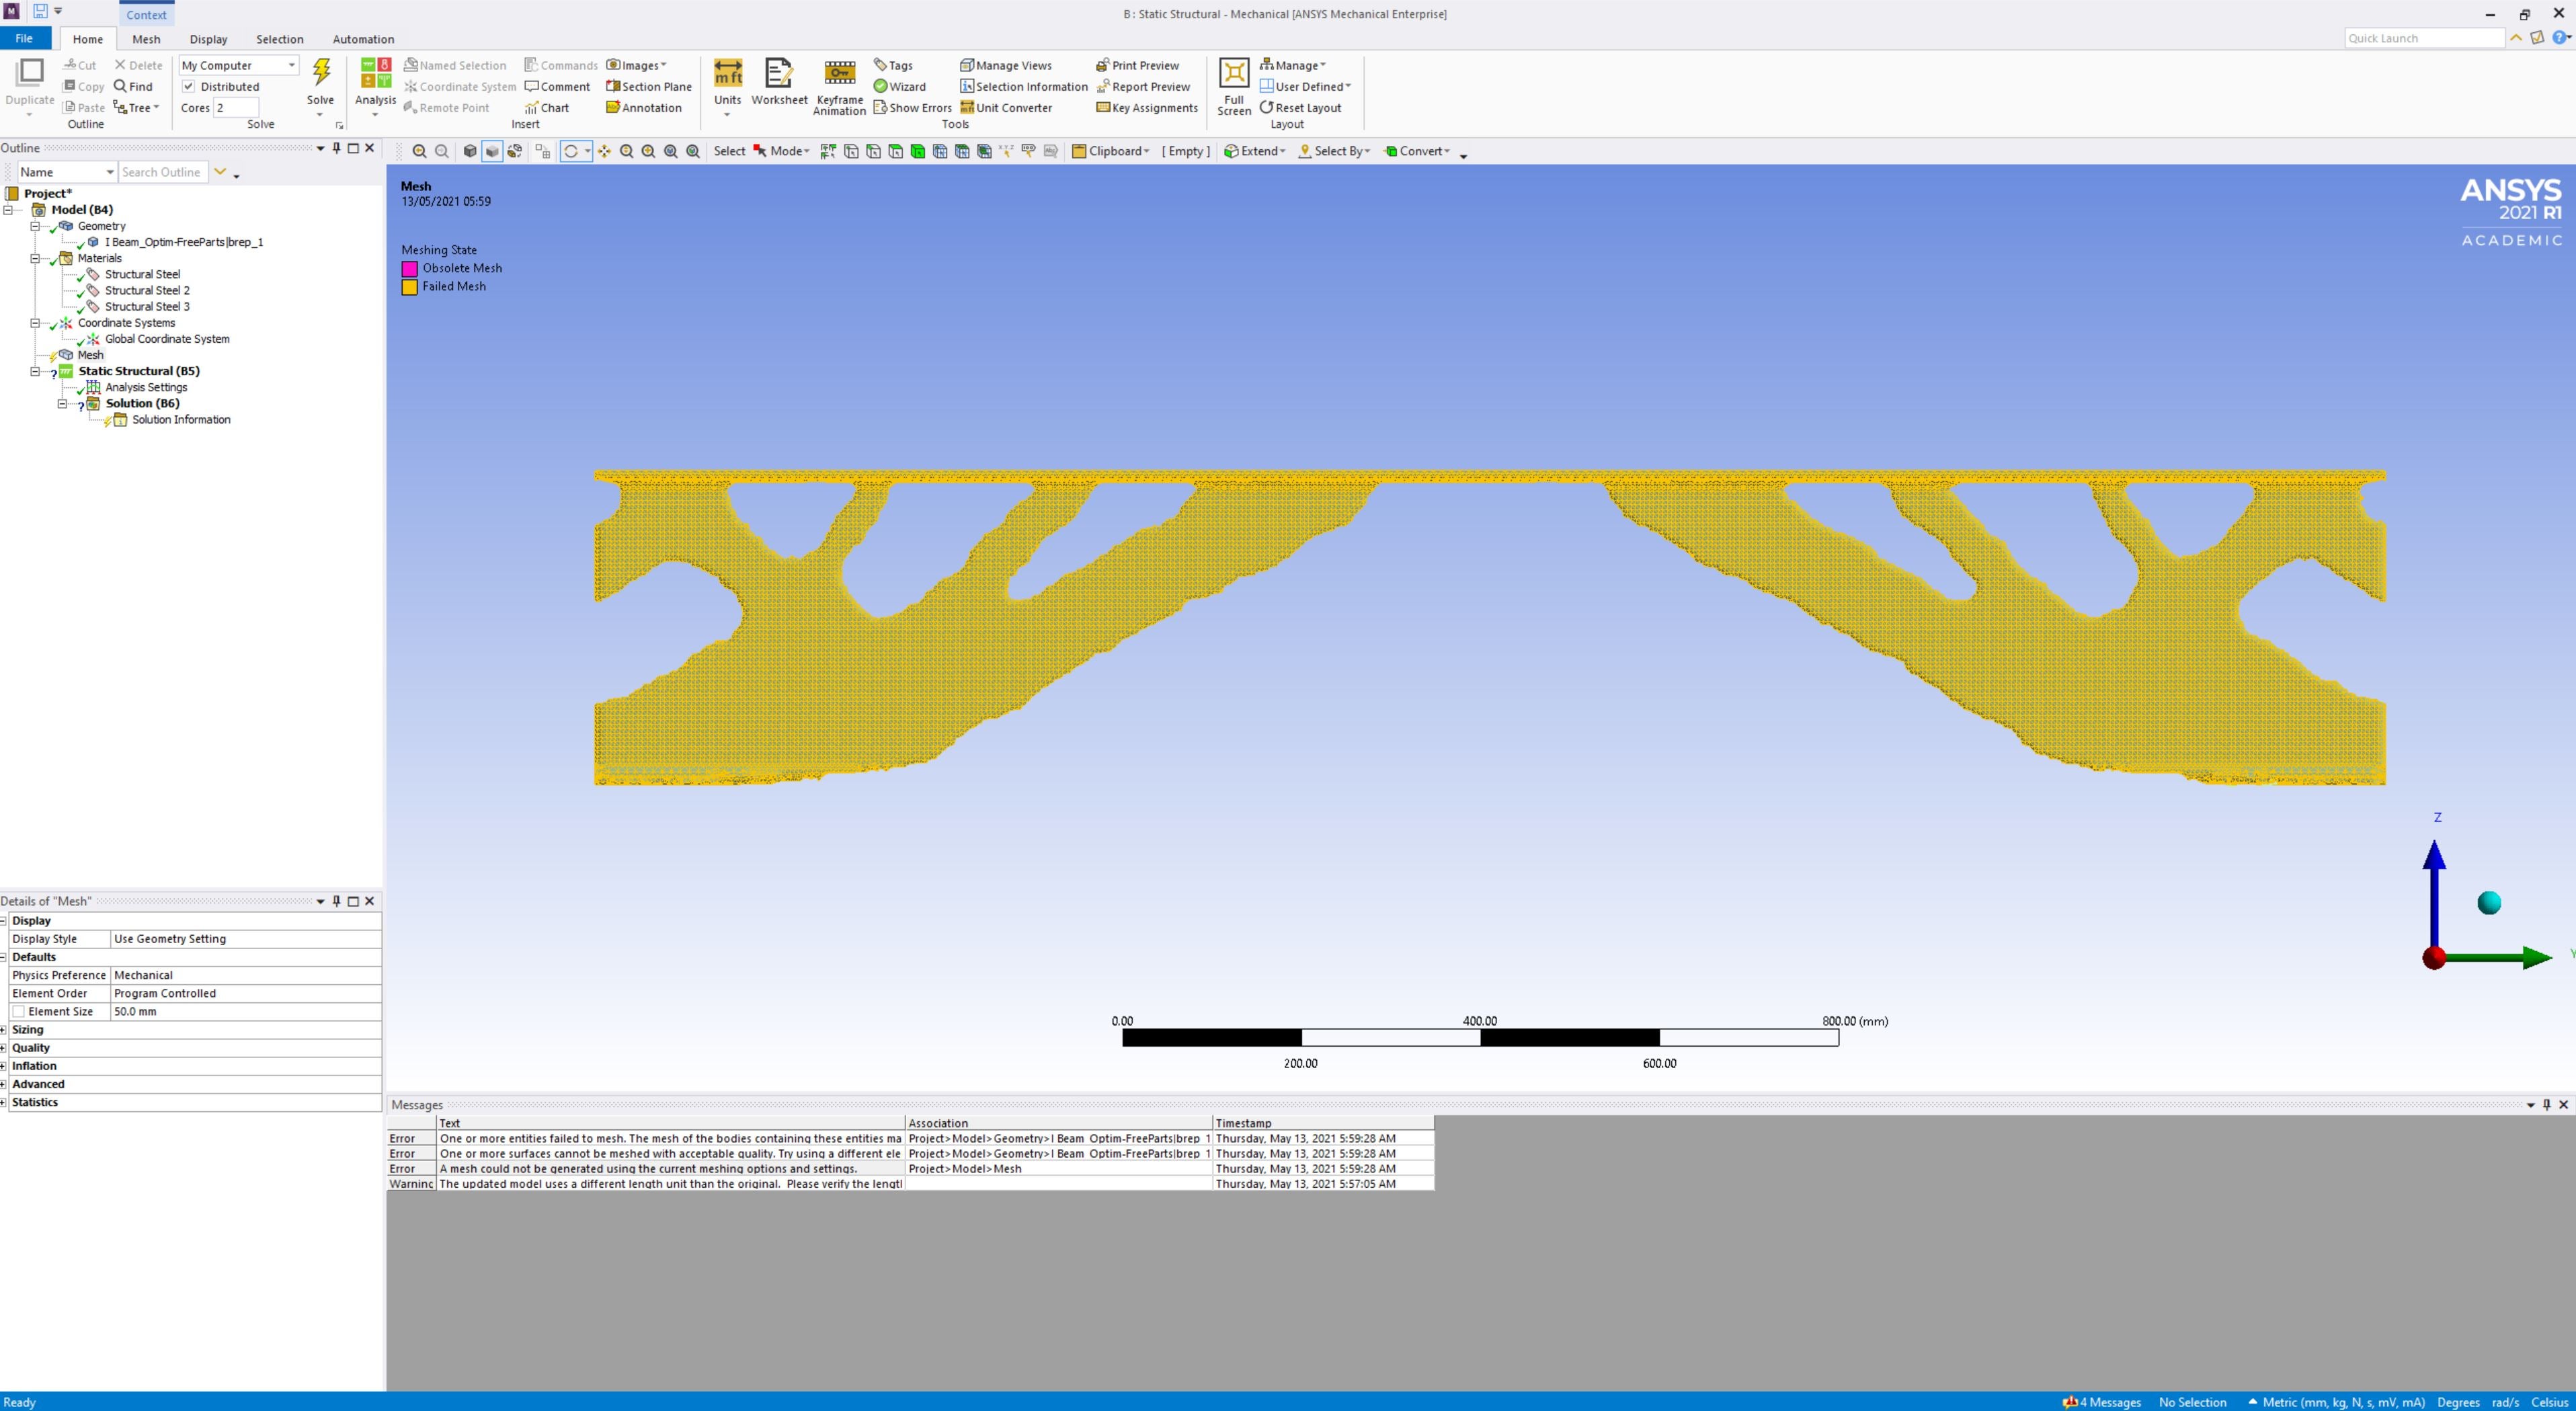Click the Cores number field
Image resolution: width=2576 pixels, height=1411 pixels.
click(236, 108)
